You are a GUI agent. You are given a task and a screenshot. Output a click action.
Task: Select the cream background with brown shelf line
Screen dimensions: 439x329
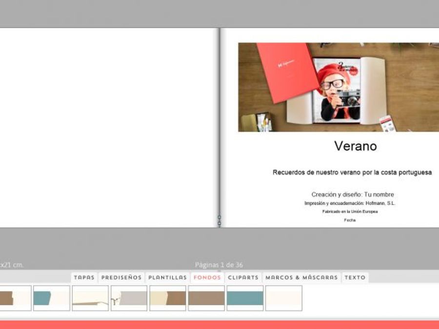(90, 298)
